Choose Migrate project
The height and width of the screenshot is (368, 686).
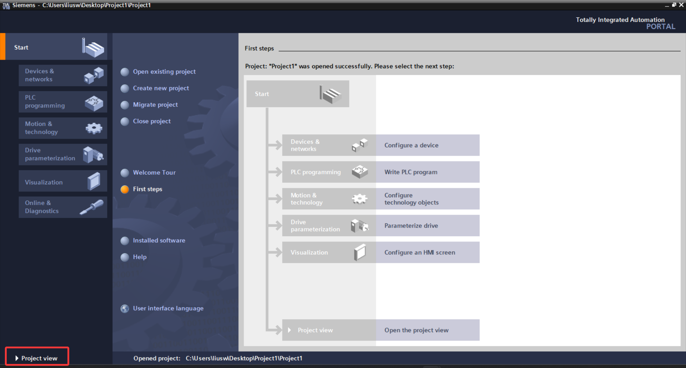click(155, 105)
